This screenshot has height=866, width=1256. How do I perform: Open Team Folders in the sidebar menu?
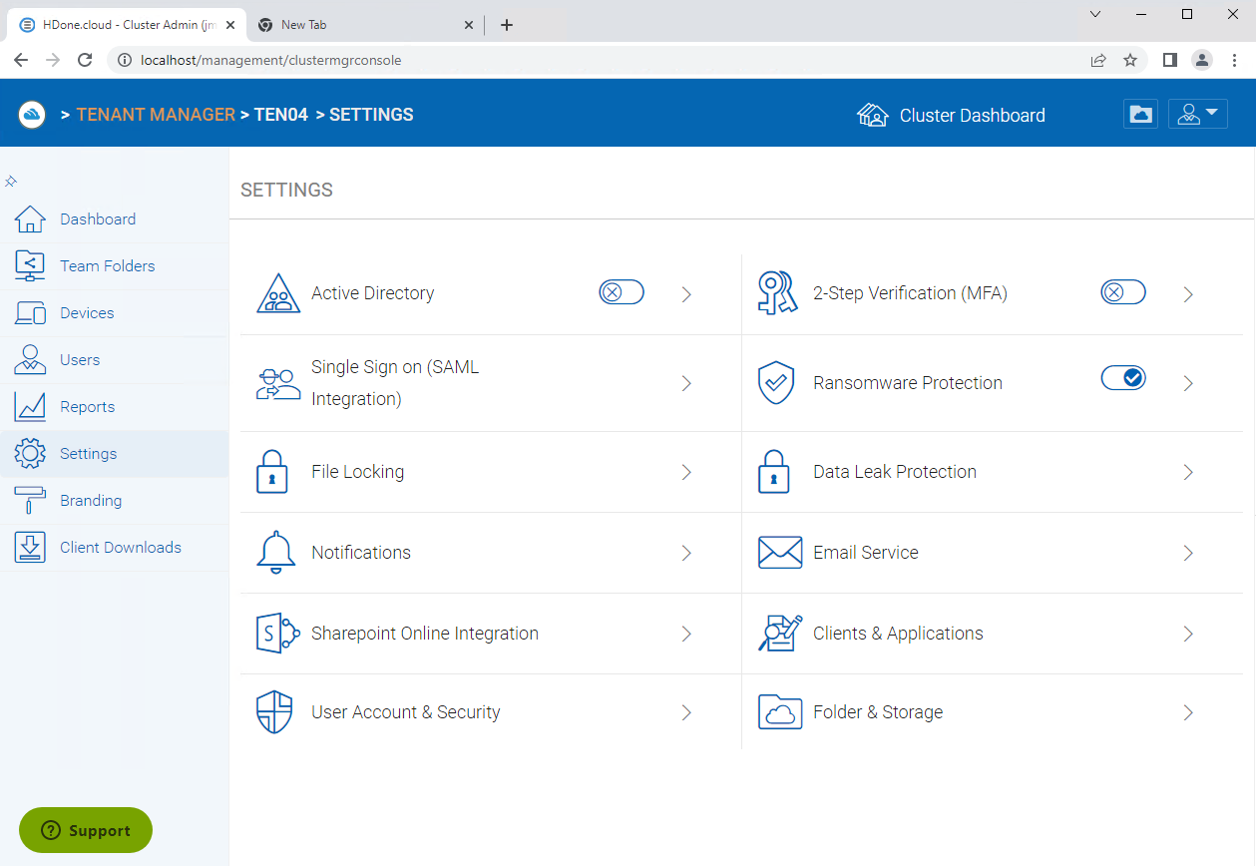point(108,266)
